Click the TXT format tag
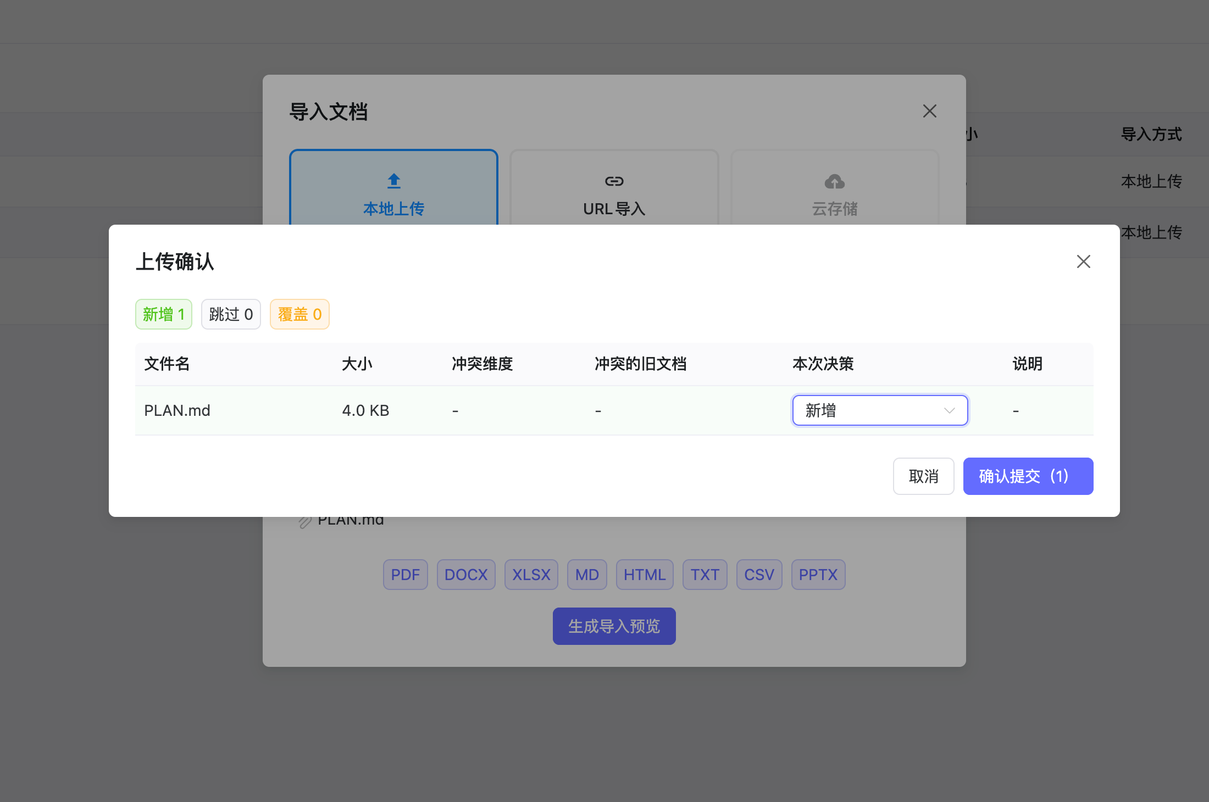 point(705,575)
